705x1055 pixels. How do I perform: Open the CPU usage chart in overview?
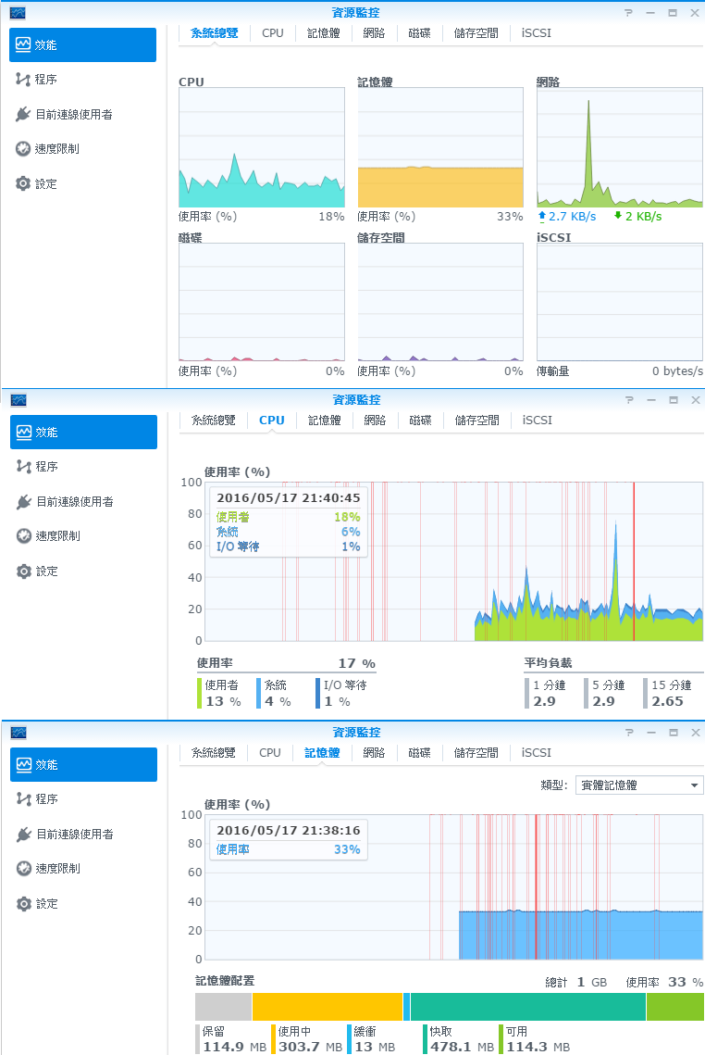pos(262,147)
